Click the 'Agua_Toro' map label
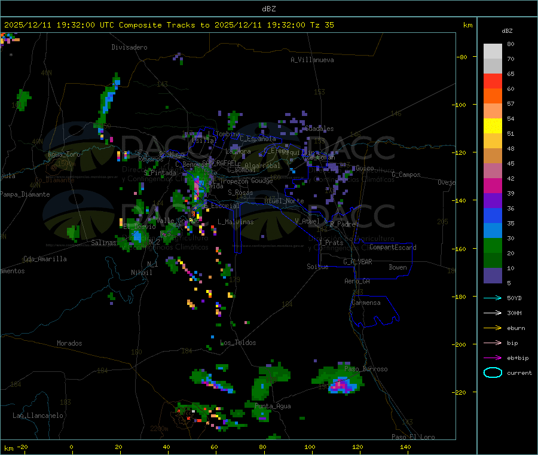538x455 pixels. pyautogui.click(x=64, y=154)
